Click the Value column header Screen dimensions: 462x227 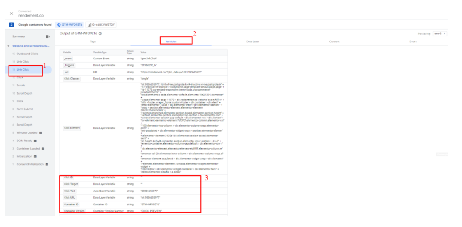click(x=143, y=52)
